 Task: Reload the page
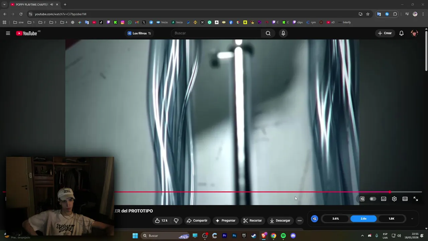click(21, 14)
